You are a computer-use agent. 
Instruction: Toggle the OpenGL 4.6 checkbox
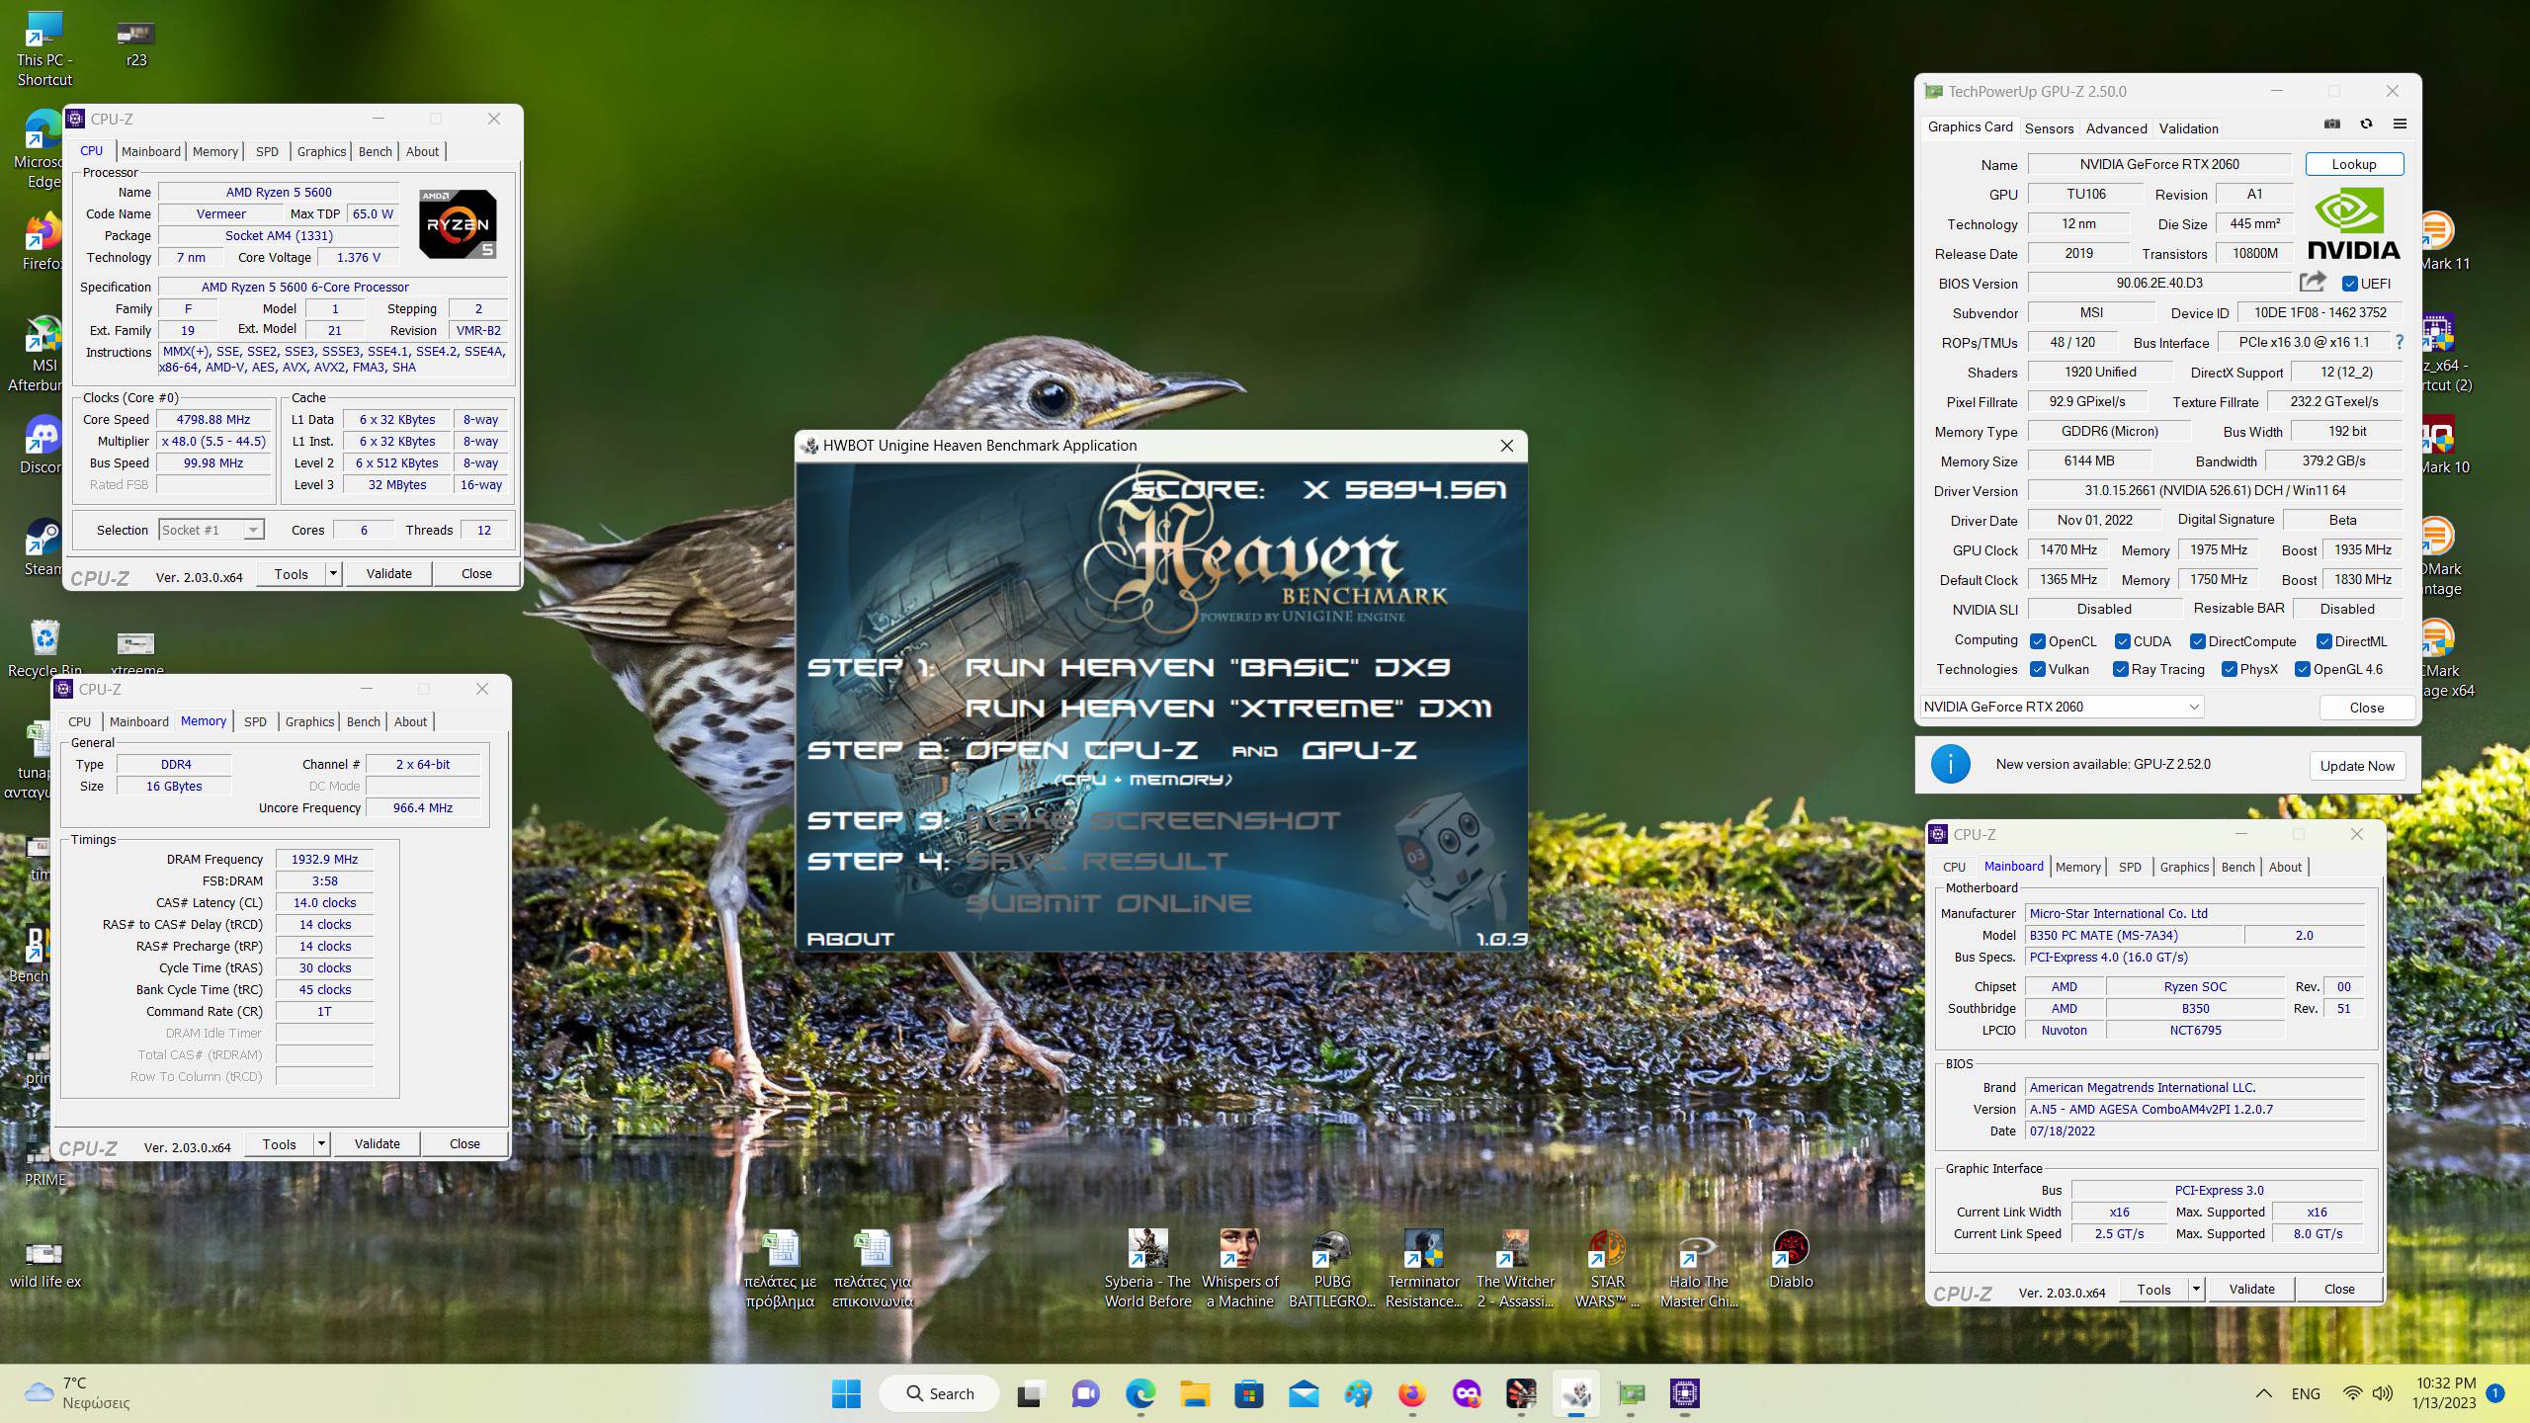point(2302,669)
